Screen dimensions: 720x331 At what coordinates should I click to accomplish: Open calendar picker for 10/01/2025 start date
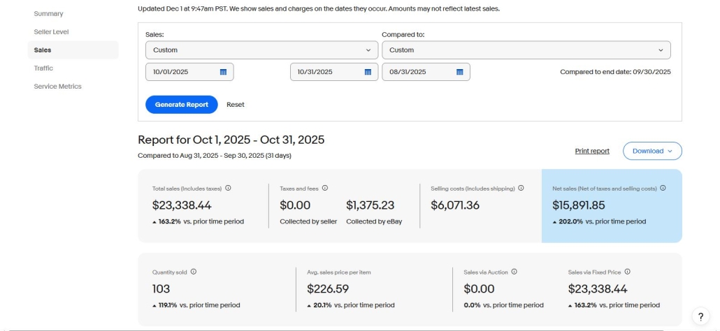[x=223, y=72]
